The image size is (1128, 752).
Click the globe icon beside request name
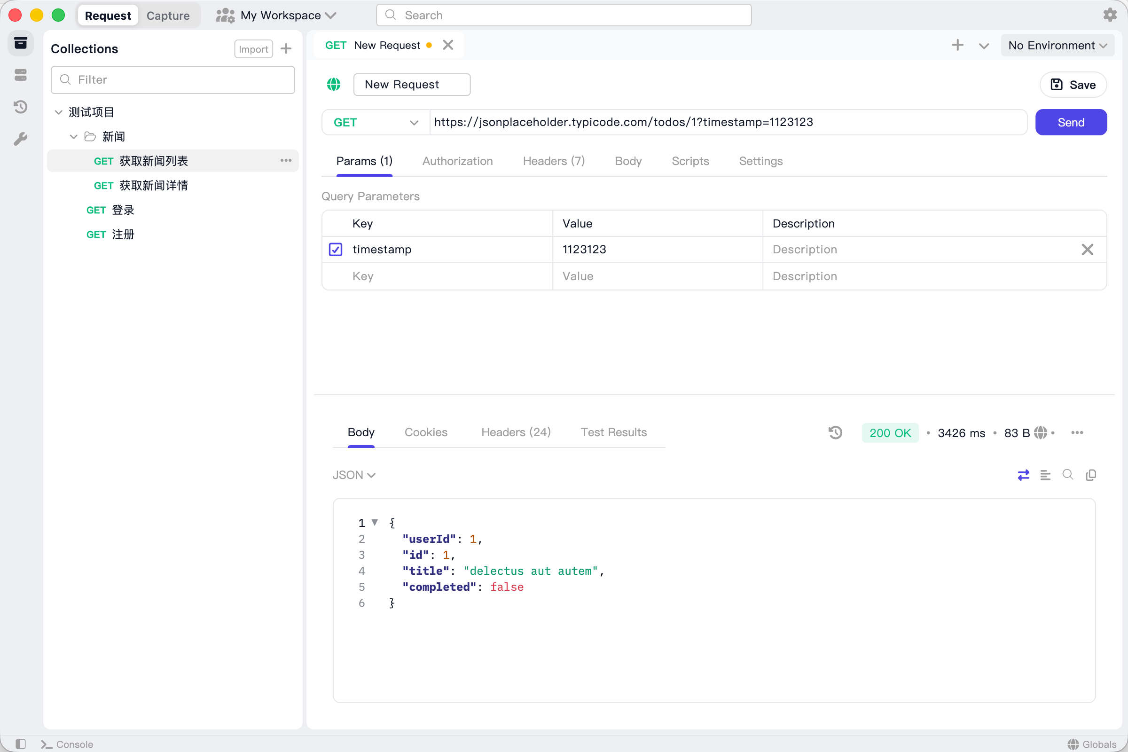[x=334, y=85]
